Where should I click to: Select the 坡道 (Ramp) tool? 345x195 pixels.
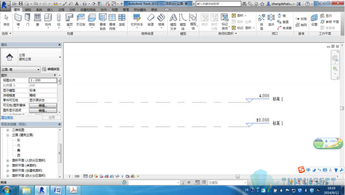(x=151, y=20)
